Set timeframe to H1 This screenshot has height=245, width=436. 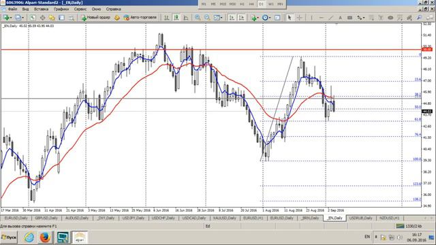pos(243,4)
